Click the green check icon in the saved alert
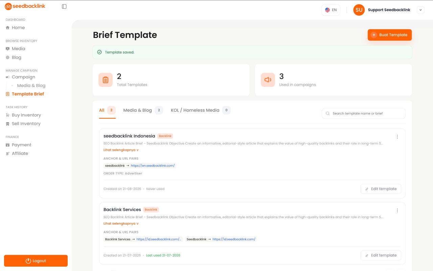 [99, 52]
